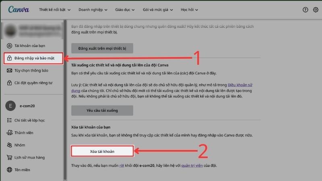Click the lock icon beside Đăng nhập và bảo mật
Screen dimensions: 322x181
coord(9,58)
